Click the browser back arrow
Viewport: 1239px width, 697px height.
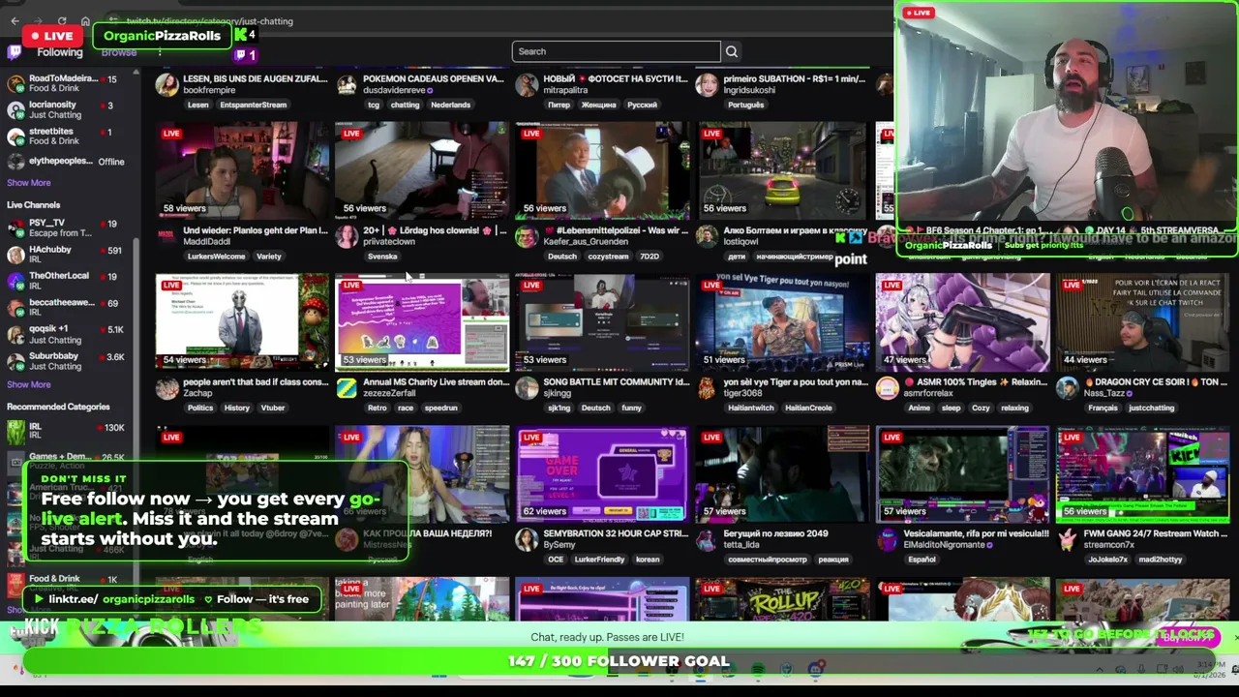[x=15, y=20]
